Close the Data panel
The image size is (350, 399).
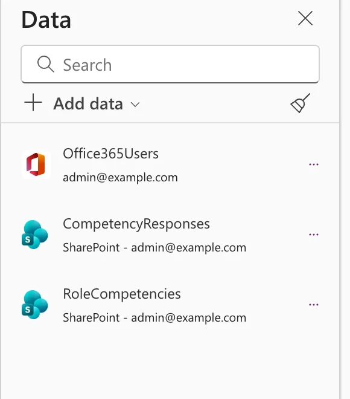pos(305,18)
